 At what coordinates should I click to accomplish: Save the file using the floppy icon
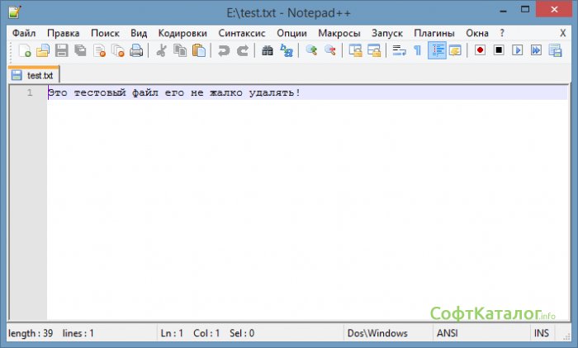tap(62, 51)
